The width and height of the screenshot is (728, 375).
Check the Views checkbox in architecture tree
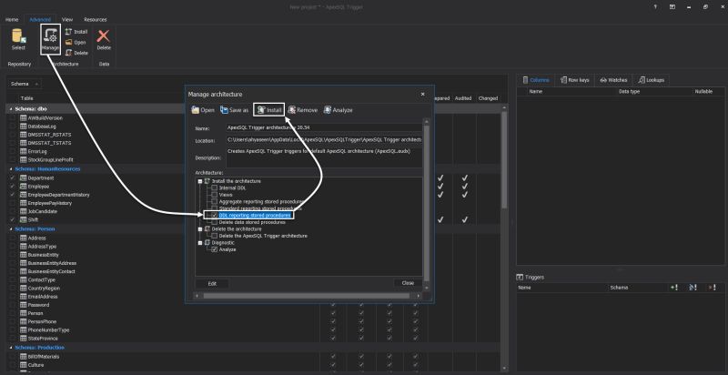tap(214, 195)
